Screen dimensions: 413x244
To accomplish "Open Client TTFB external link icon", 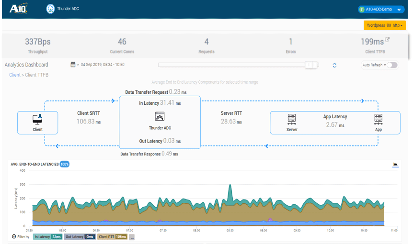I will [x=387, y=39].
